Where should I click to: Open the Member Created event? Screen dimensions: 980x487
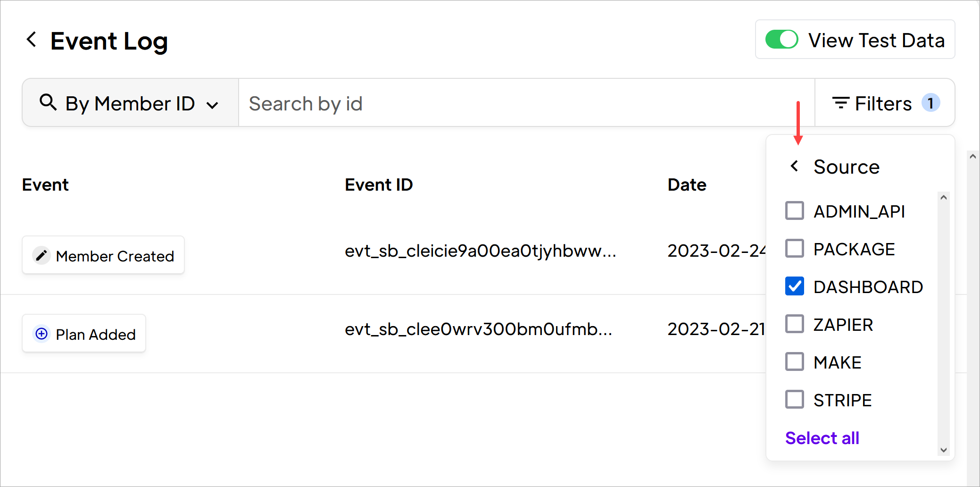coord(103,255)
